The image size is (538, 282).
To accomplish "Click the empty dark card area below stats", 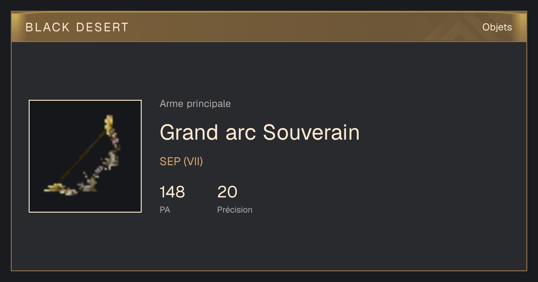I will coord(269,244).
